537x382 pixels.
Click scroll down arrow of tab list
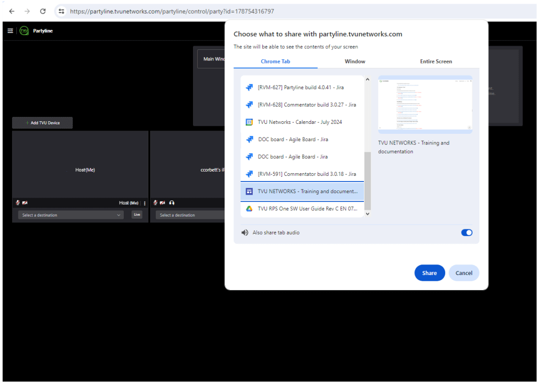point(368,214)
